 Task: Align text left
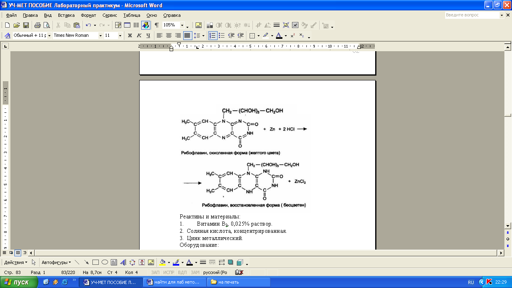coord(160,36)
